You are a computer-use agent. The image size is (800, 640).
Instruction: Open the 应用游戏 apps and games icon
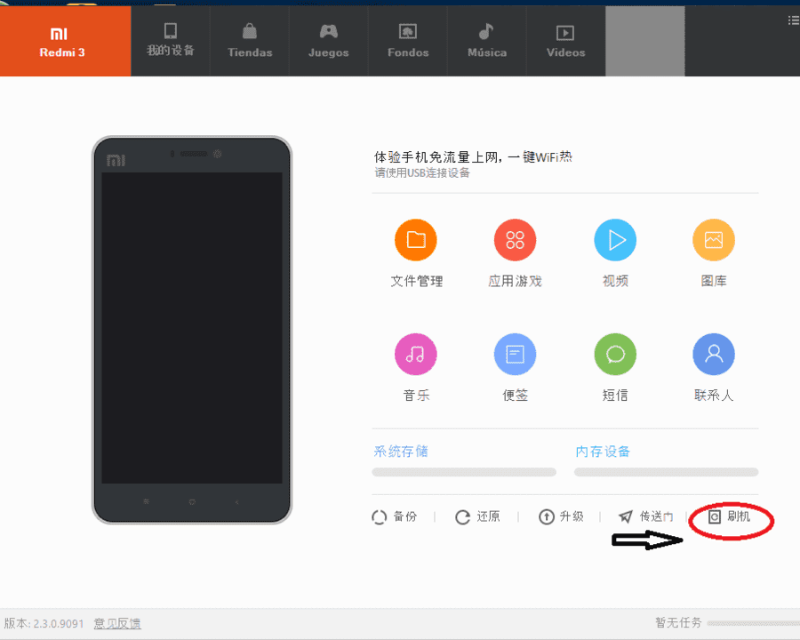(515, 240)
